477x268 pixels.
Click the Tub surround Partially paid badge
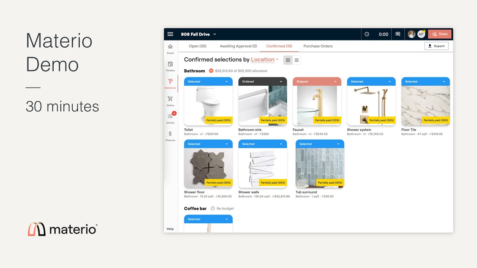331,183
